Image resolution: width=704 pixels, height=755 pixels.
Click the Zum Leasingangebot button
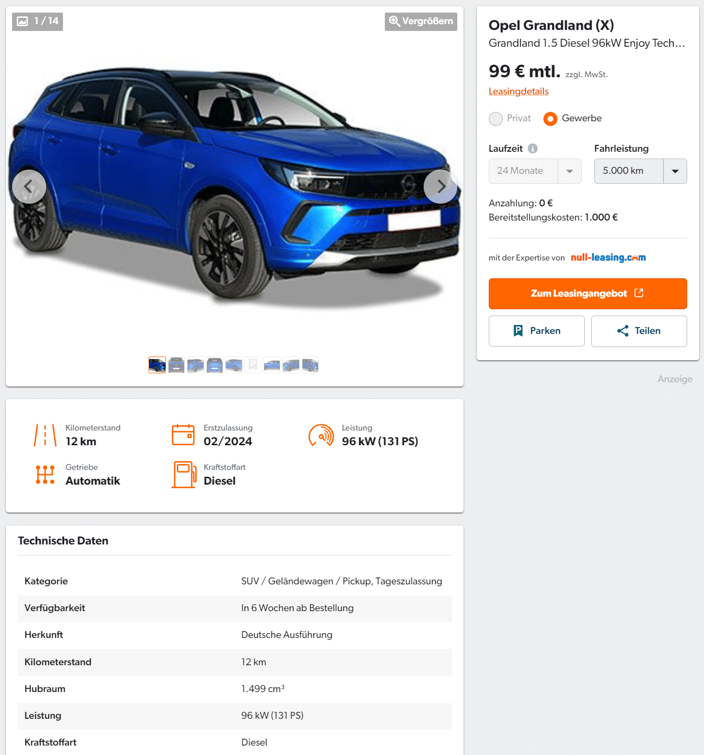pos(587,293)
